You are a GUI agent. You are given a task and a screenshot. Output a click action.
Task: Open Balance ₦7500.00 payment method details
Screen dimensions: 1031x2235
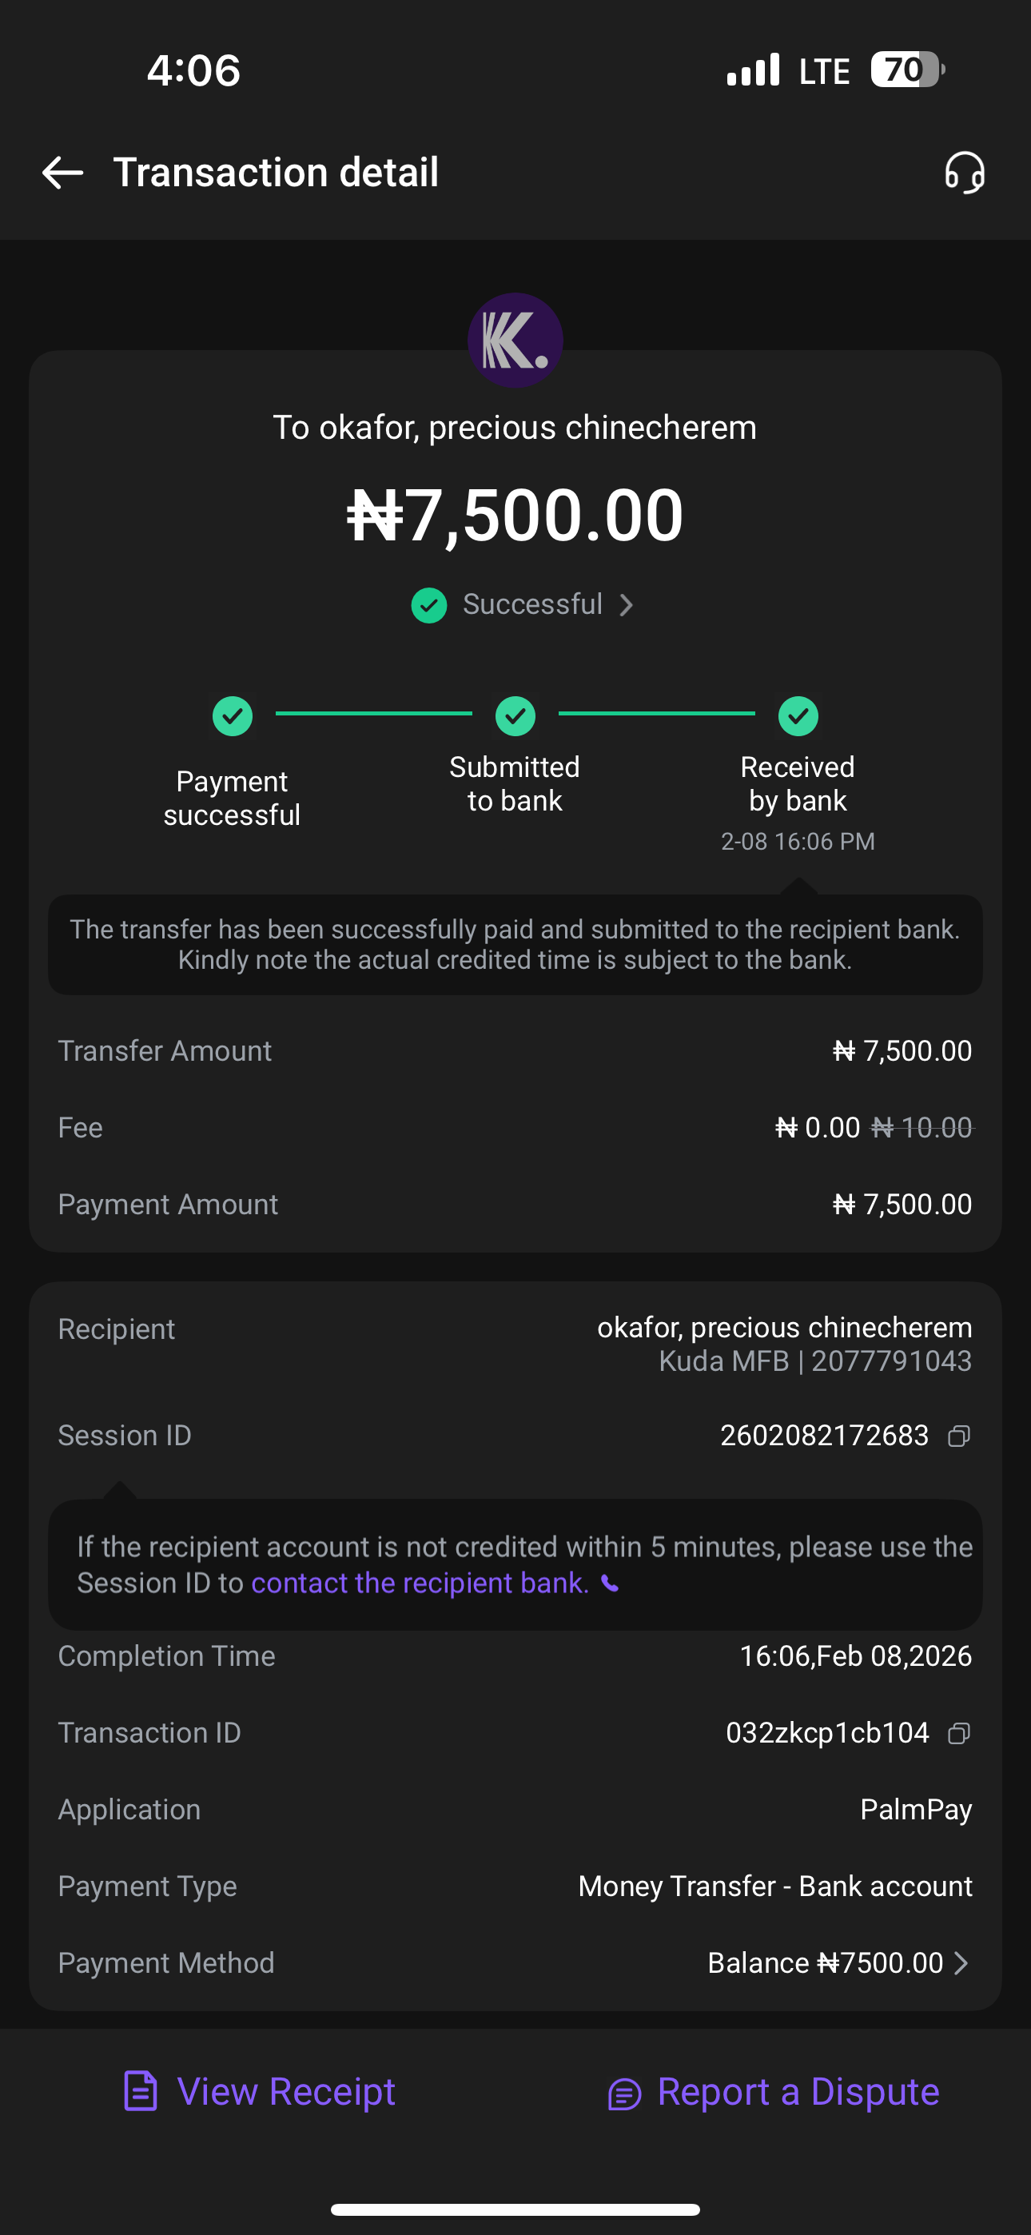825,1963
